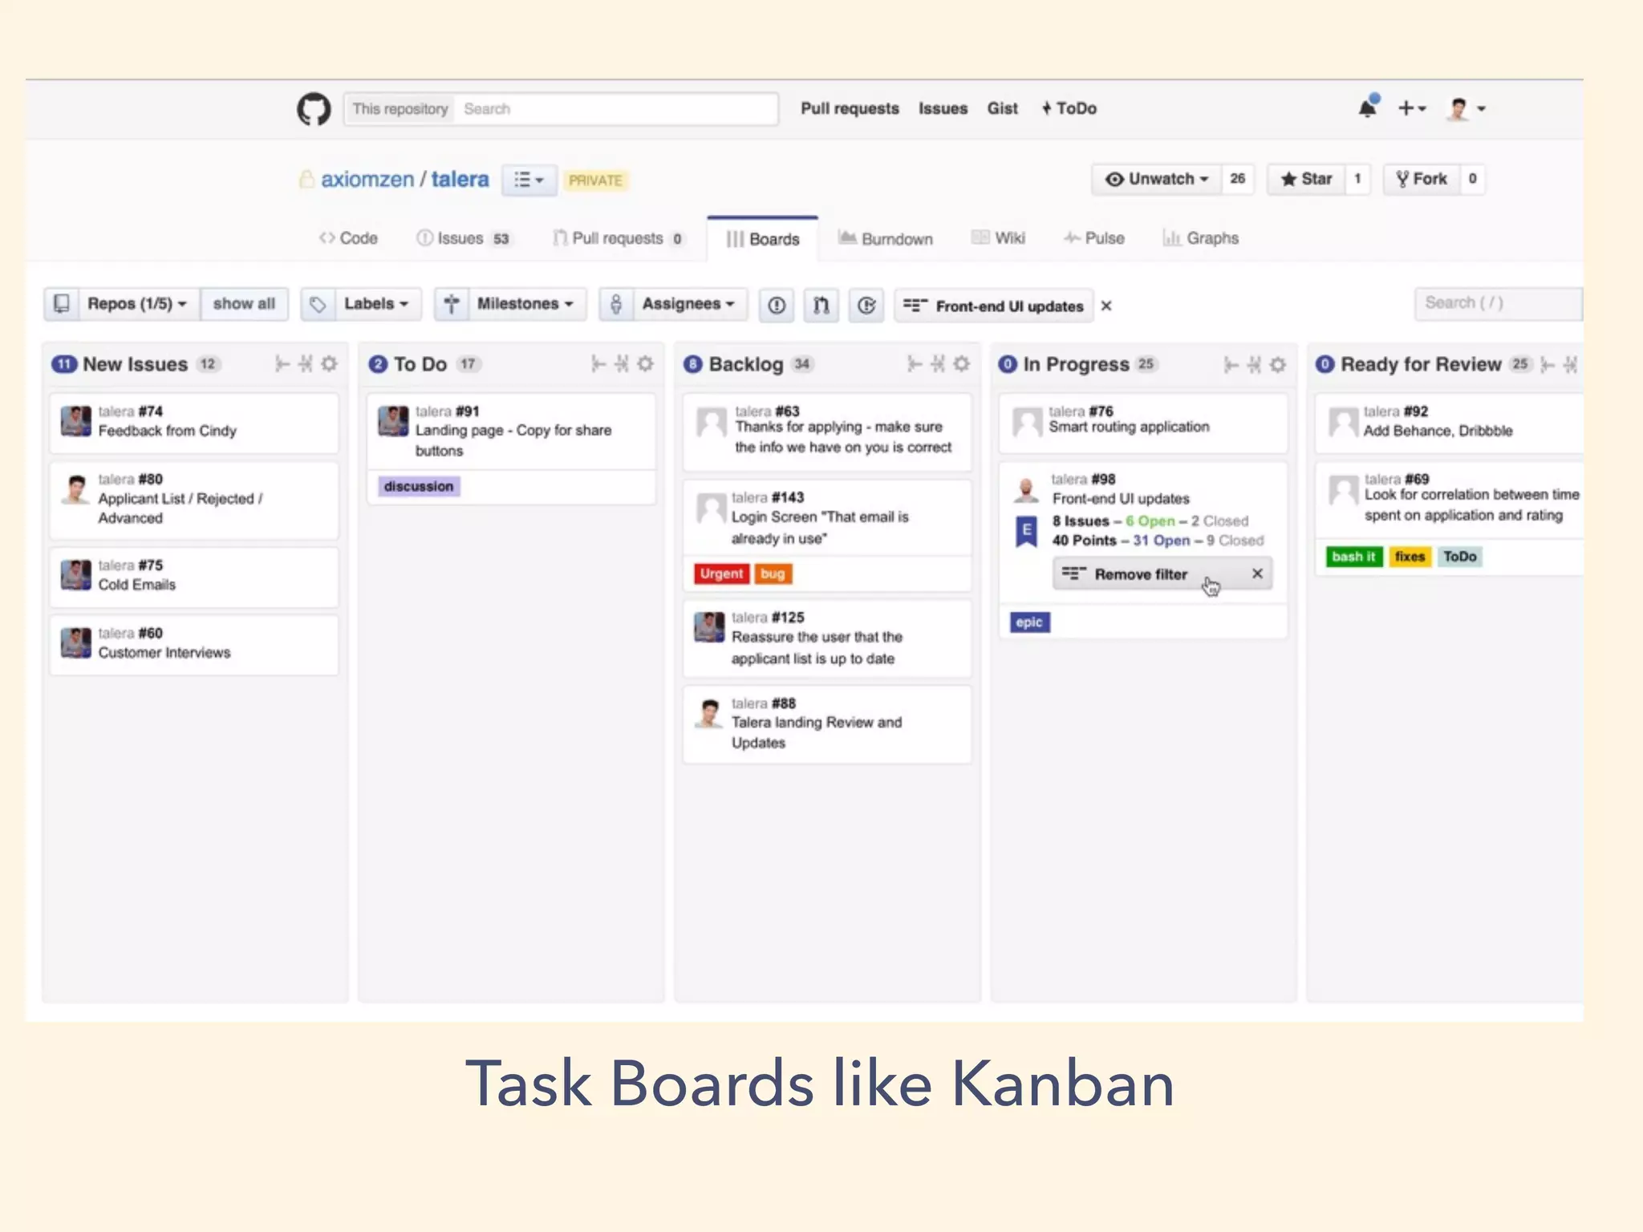Viewport: 1643px width, 1232px height.
Task: Open the Wiki tab
Action: [x=999, y=238]
